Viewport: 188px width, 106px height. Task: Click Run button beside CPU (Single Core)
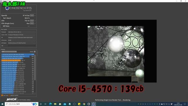(x=32, y=24)
